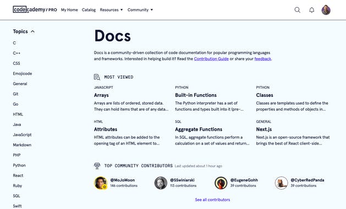This screenshot has width=346, height=209.
Task: Select the Emojicode topic
Action: click(x=23, y=74)
